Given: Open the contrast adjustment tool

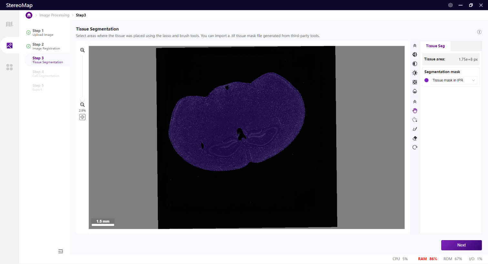Looking at the screenshot, I should tap(415, 64).
